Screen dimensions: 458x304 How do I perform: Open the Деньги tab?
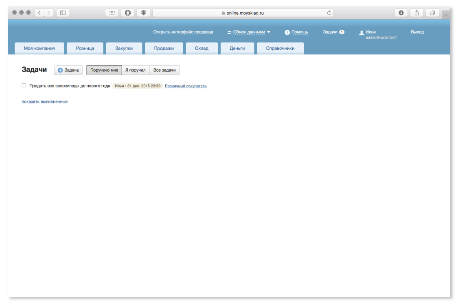237,48
